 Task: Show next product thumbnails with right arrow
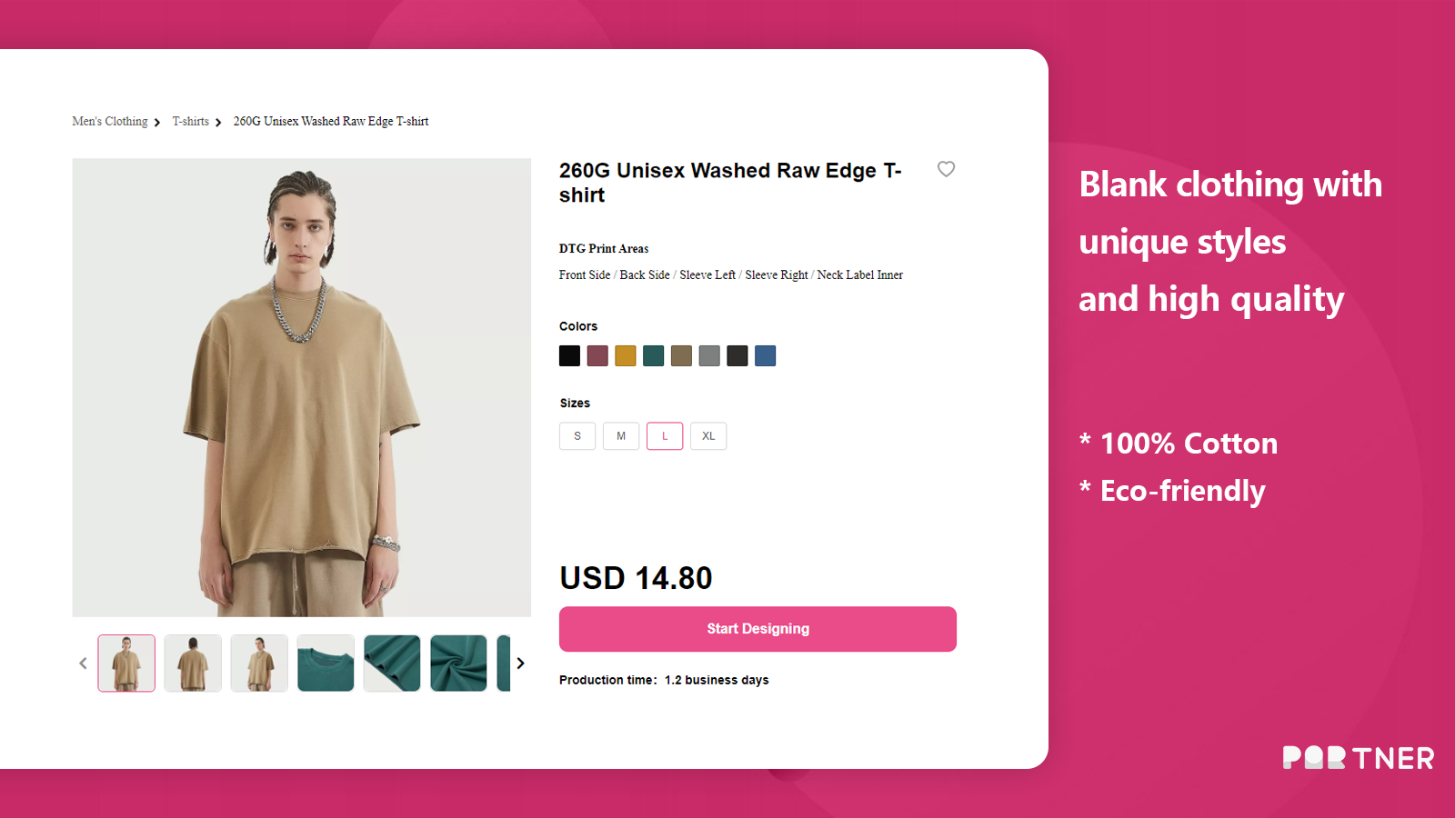(520, 663)
